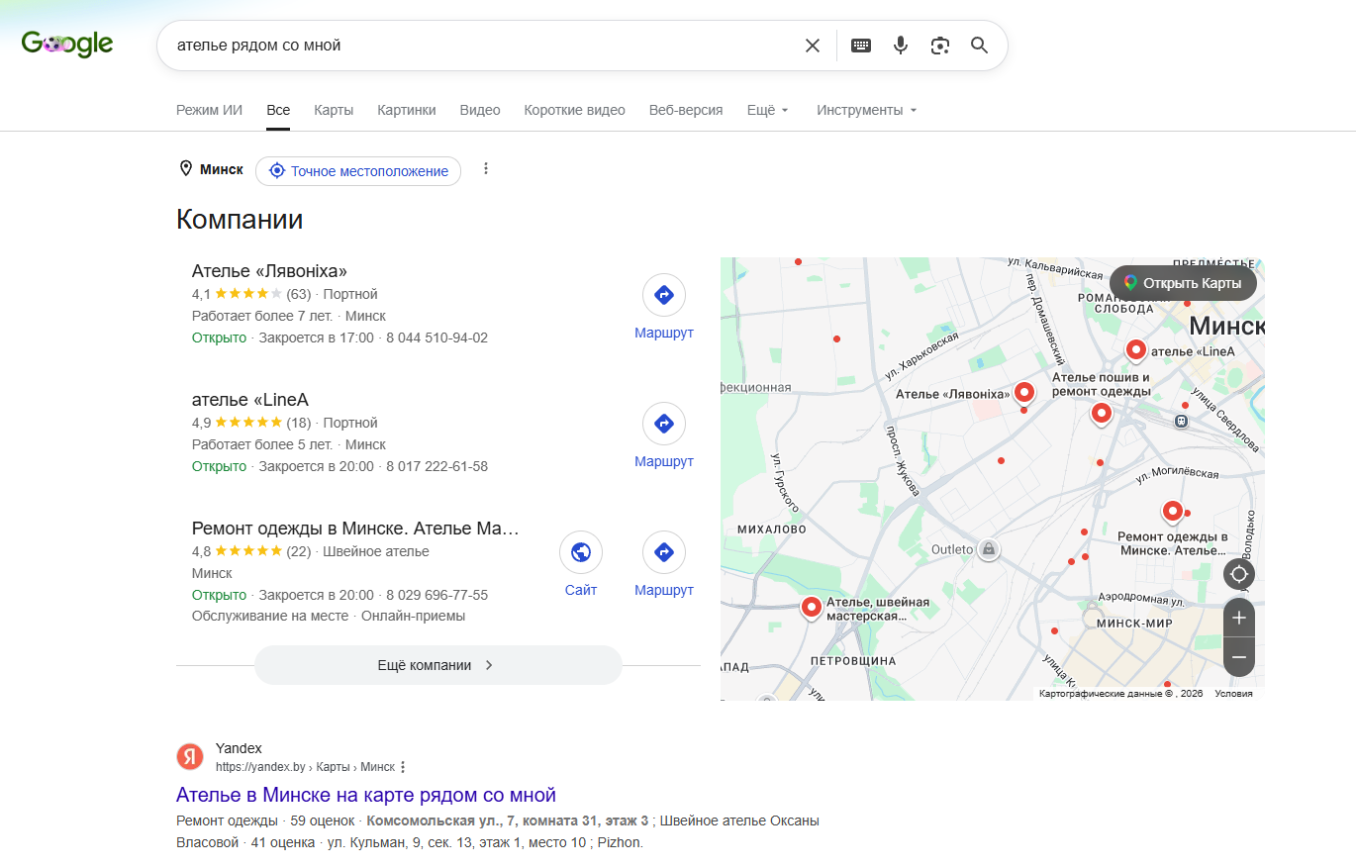Expand the Инструменты dropdown
Screen dimensions: 1356x868
coord(867,110)
